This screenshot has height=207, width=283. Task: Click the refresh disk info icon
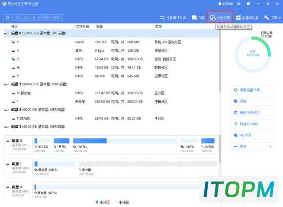coord(8,18)
